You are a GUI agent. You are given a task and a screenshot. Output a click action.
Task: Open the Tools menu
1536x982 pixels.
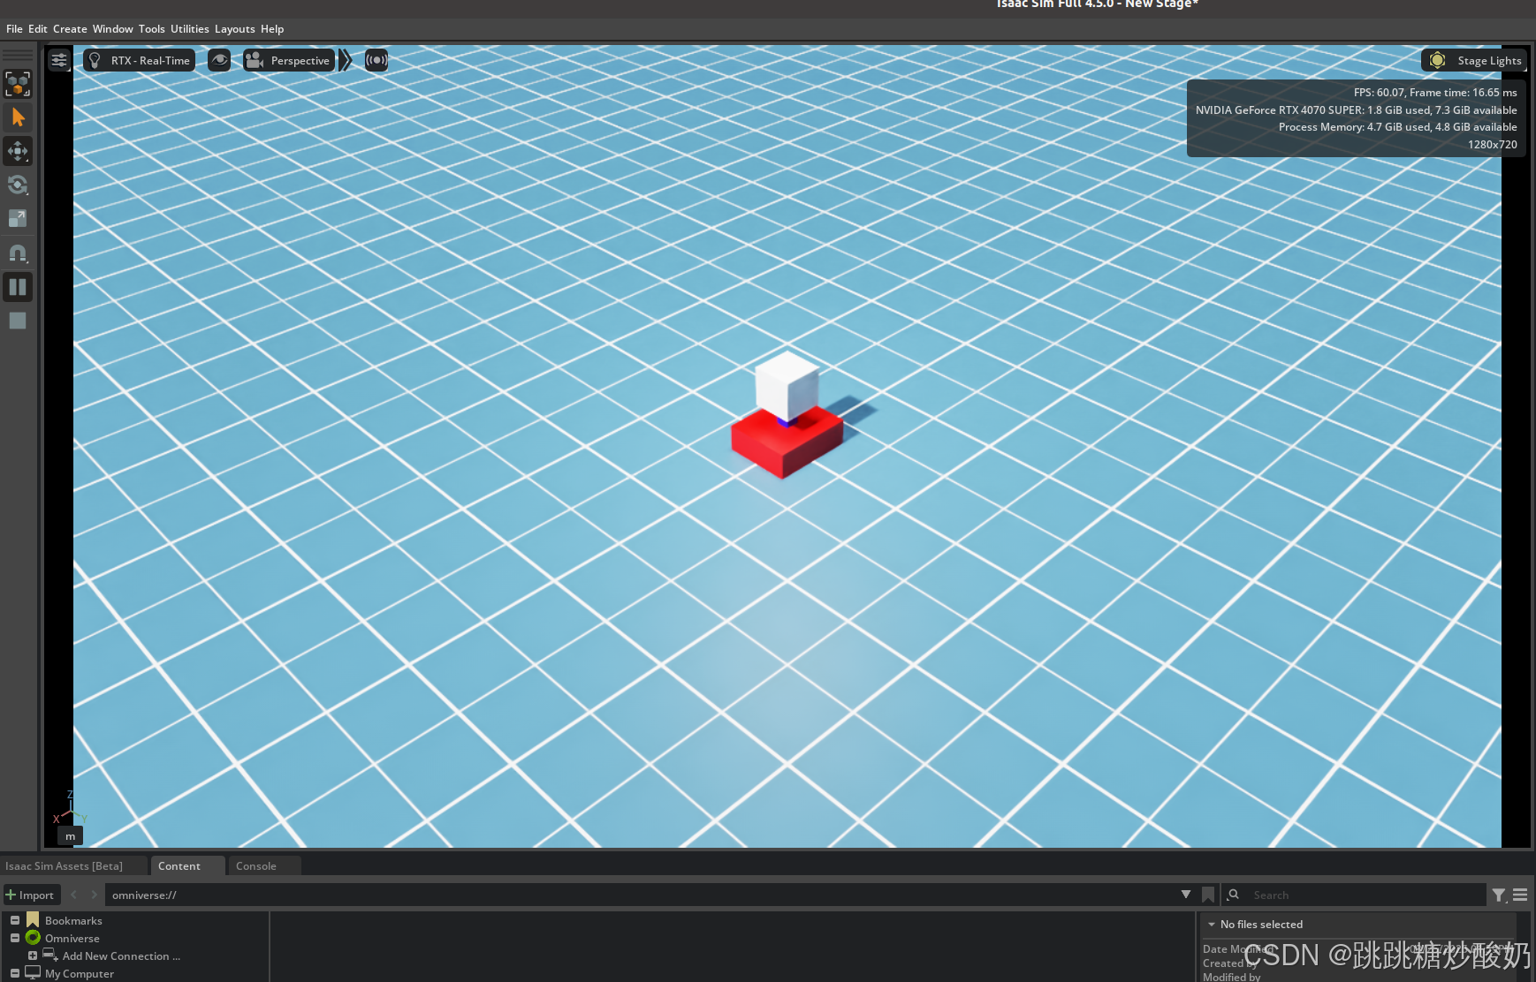(x=152, y=29)
